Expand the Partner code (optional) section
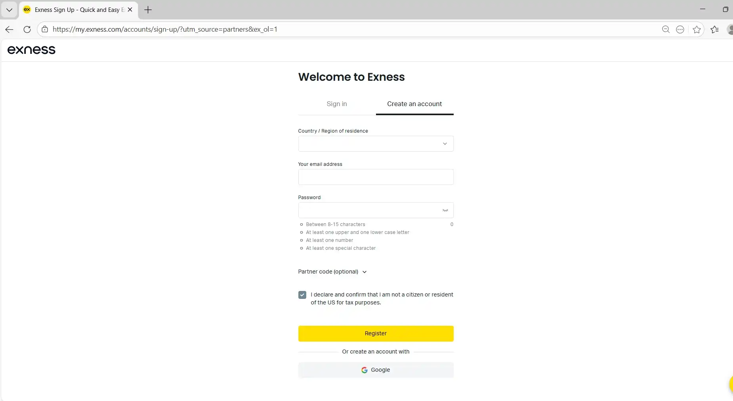 click(x=332, y=272)
